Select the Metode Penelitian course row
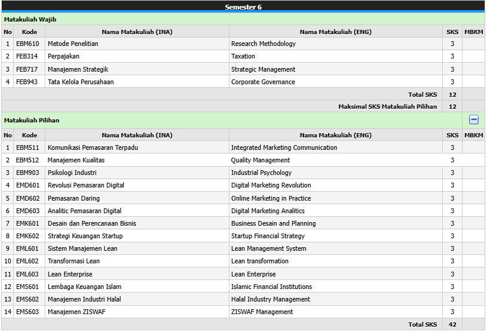Viewport: 487px width, 332px height. (73, 44)
